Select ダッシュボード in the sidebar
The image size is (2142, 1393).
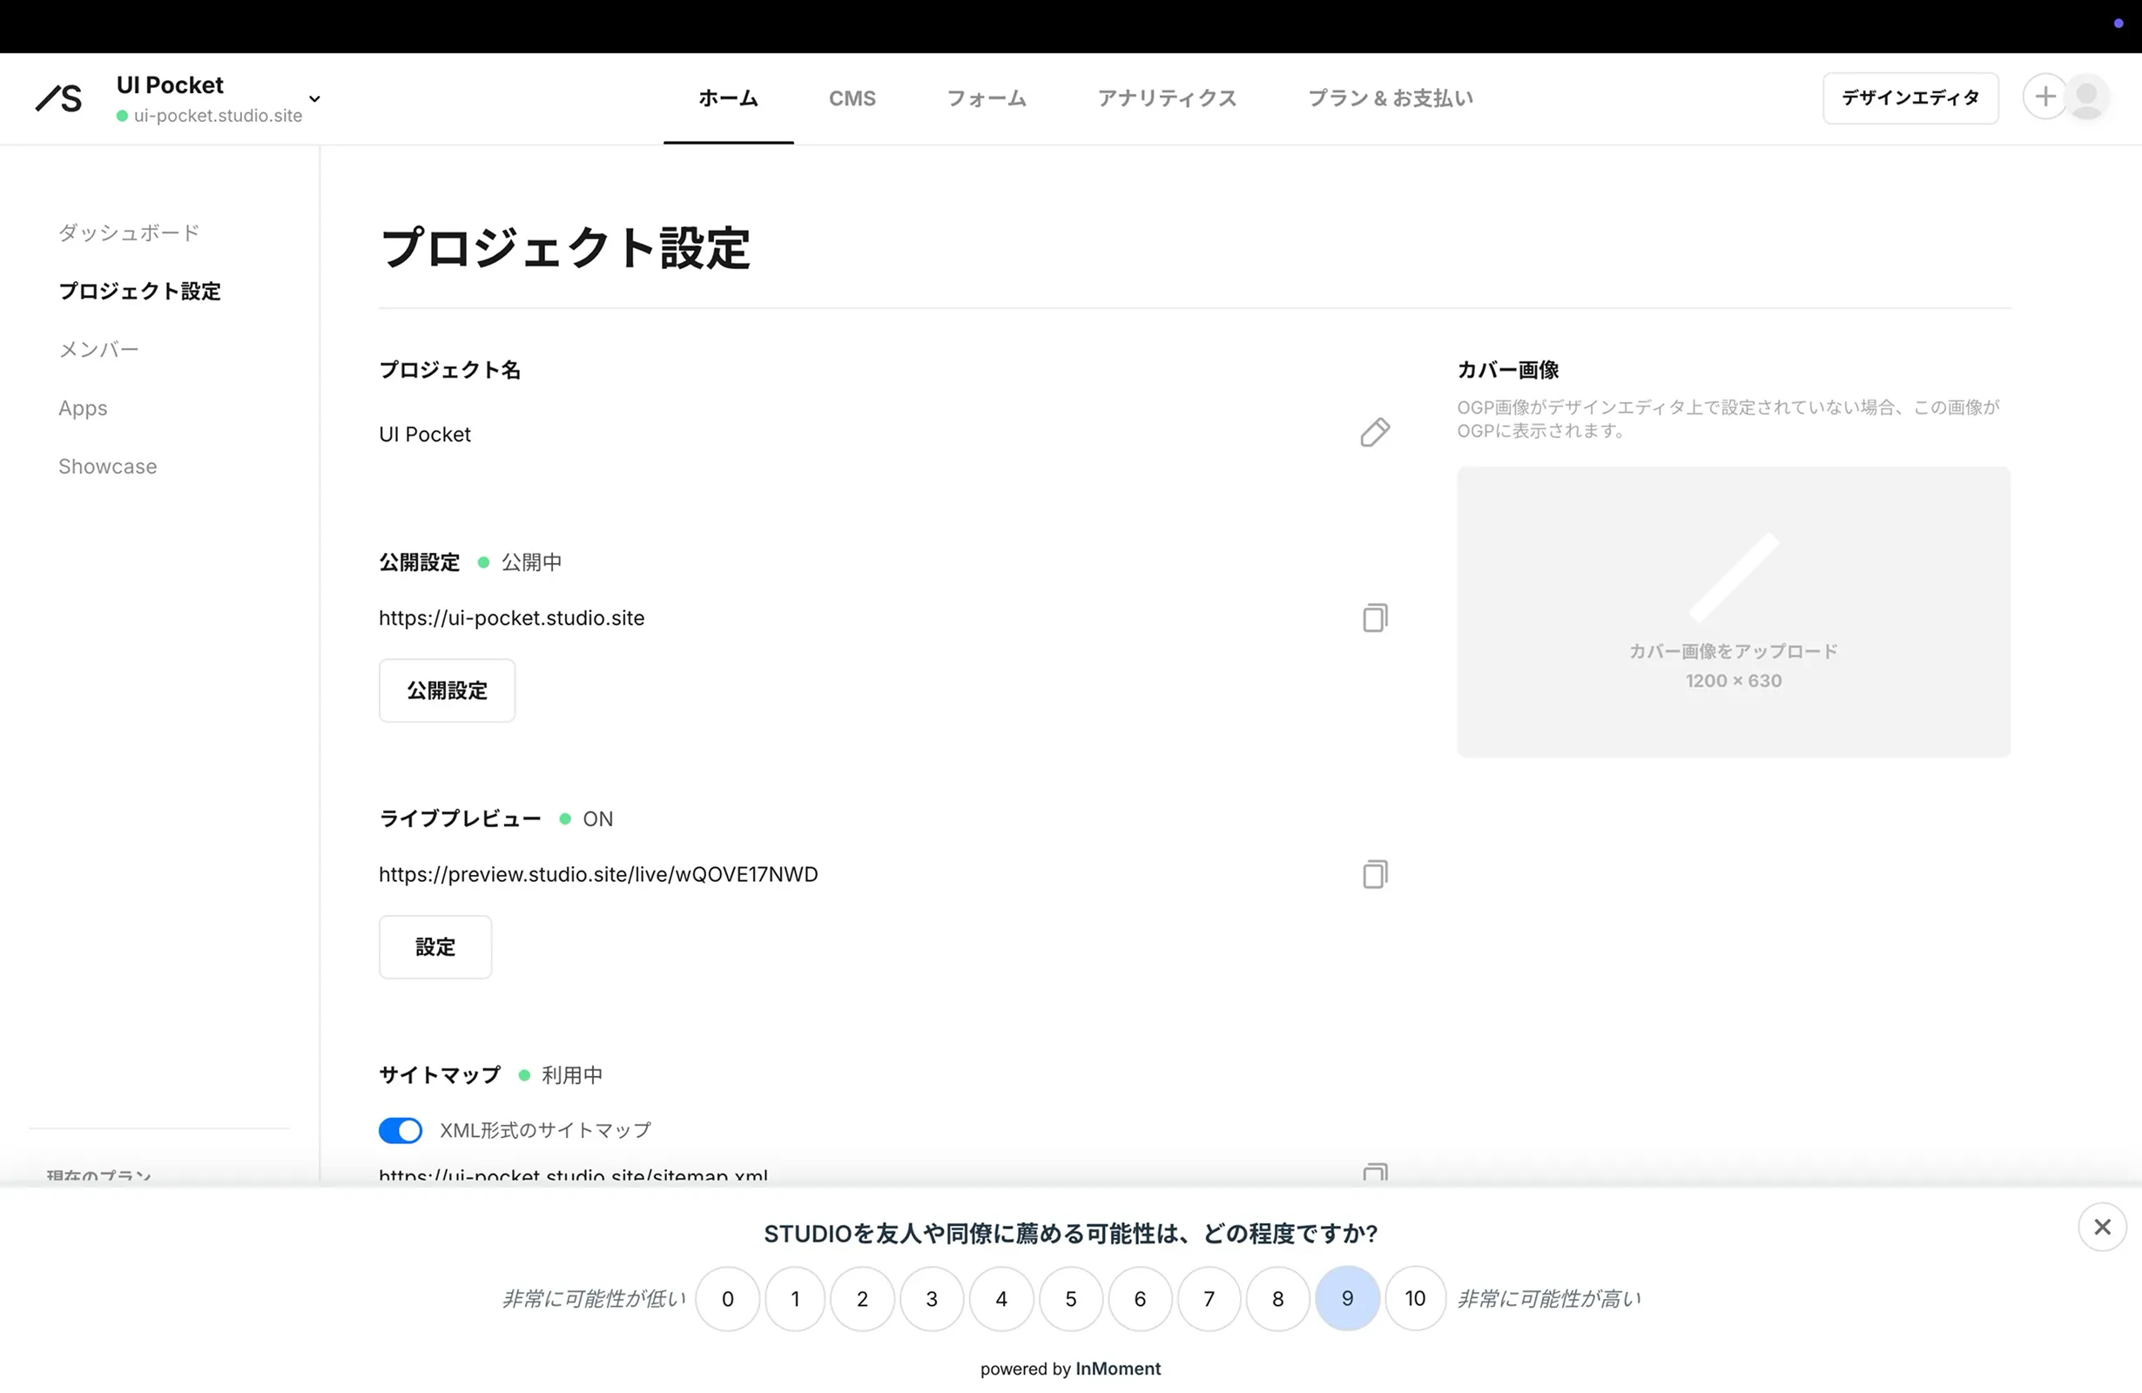click(x=129, y=232)
